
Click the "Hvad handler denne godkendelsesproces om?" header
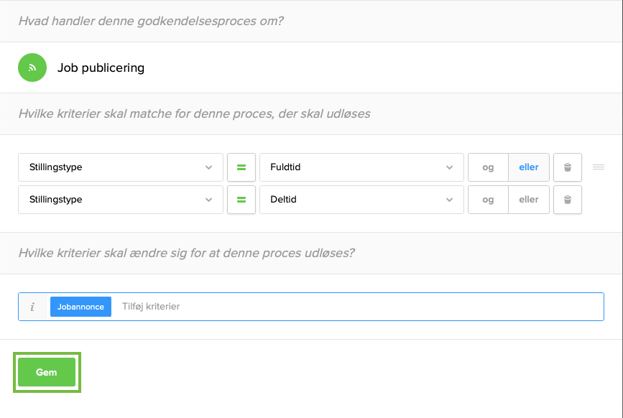[152, 21]
